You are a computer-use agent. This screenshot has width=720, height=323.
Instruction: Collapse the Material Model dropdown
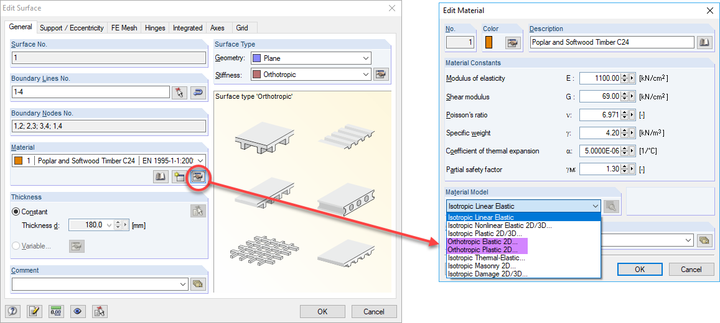[x=595, y=206]
